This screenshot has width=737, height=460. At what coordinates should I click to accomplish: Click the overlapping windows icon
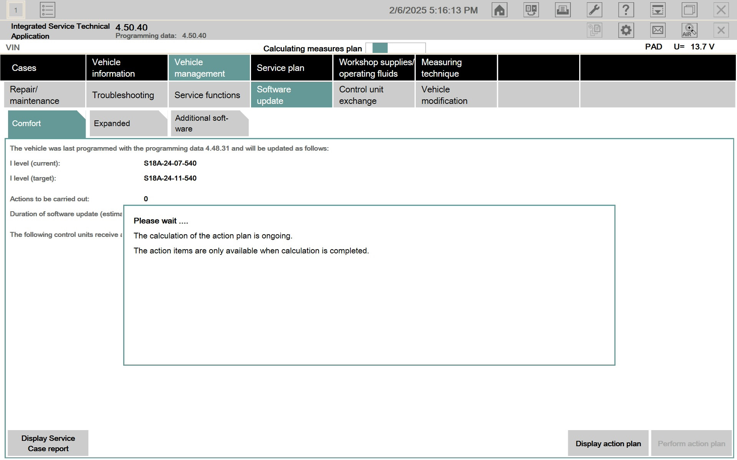(x=689, y=10)
